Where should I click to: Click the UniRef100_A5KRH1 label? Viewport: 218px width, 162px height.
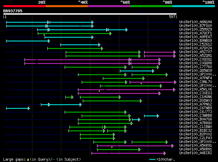pos(196,149)
